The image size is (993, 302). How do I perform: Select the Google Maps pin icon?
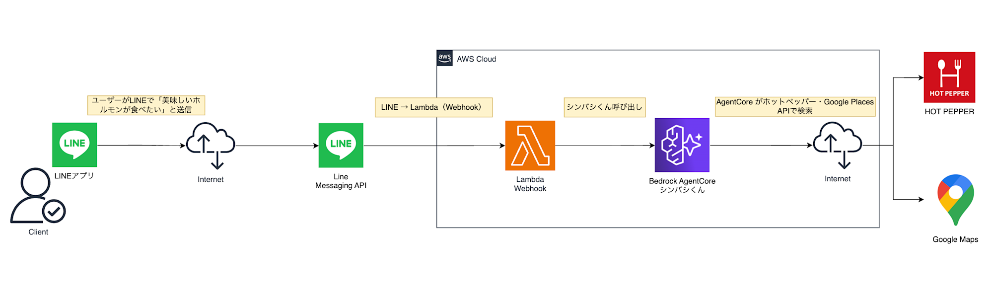click(955, 200)
